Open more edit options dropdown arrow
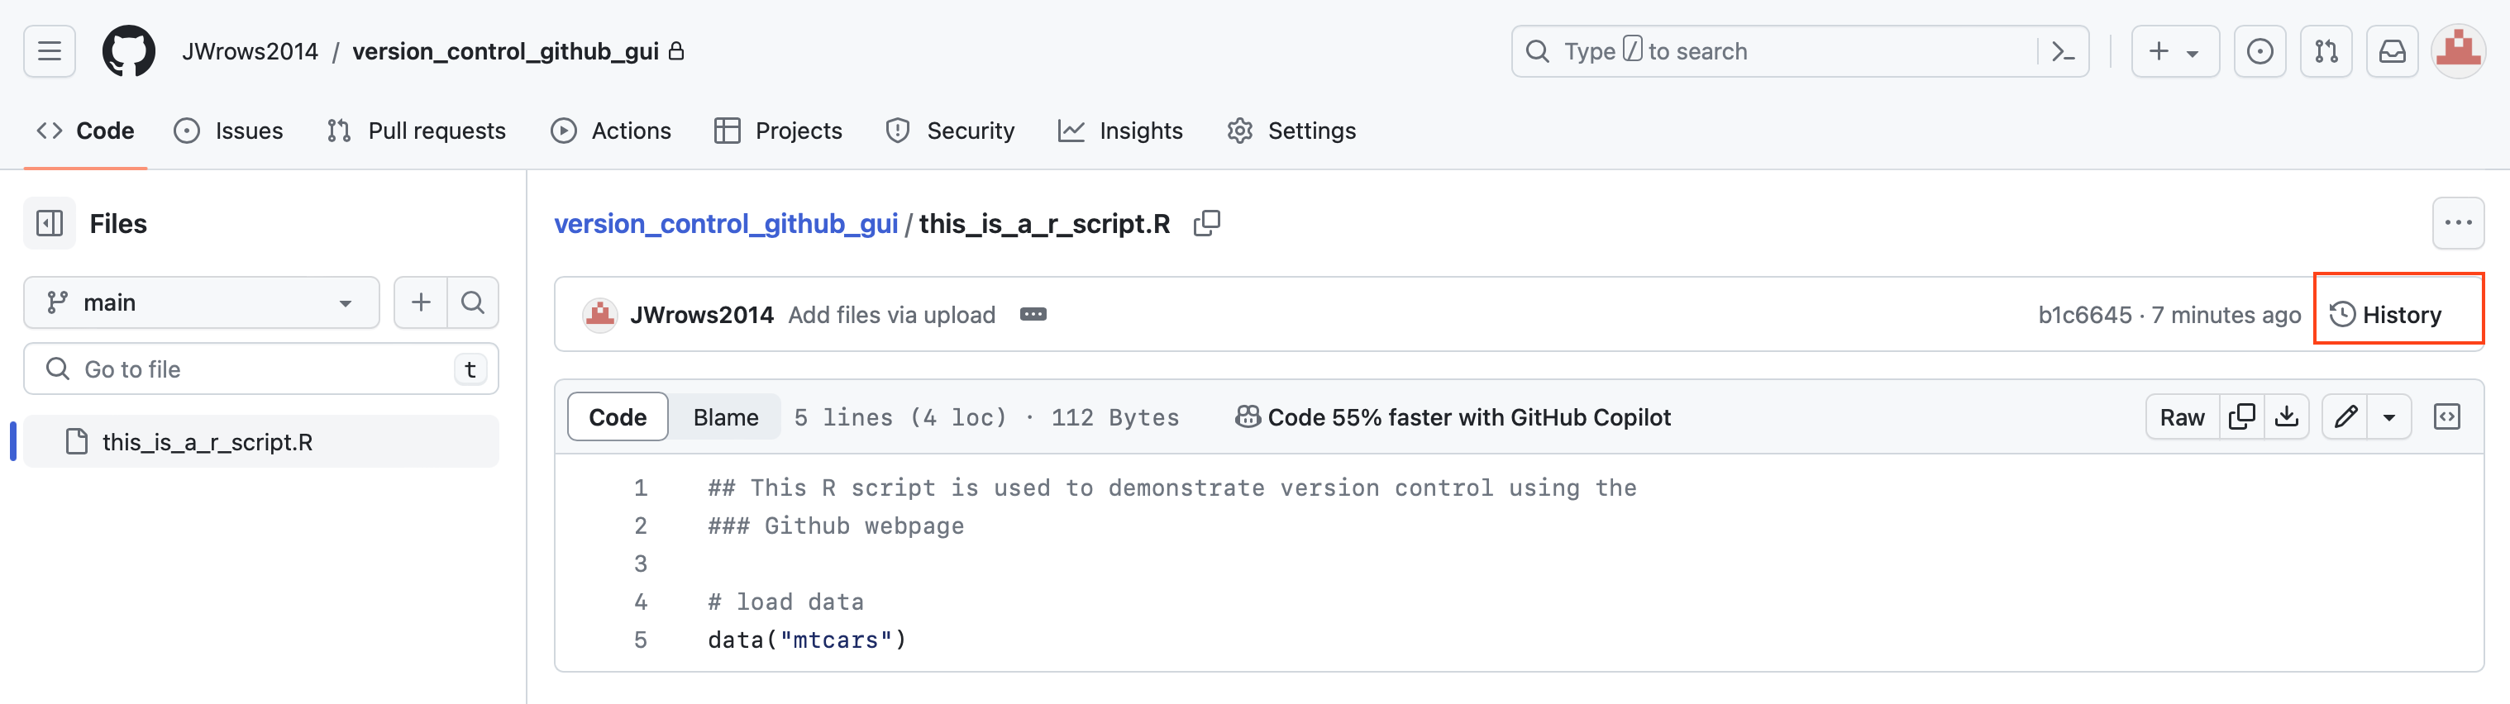Screen dimensions: 2510x704 point(2389,416)
